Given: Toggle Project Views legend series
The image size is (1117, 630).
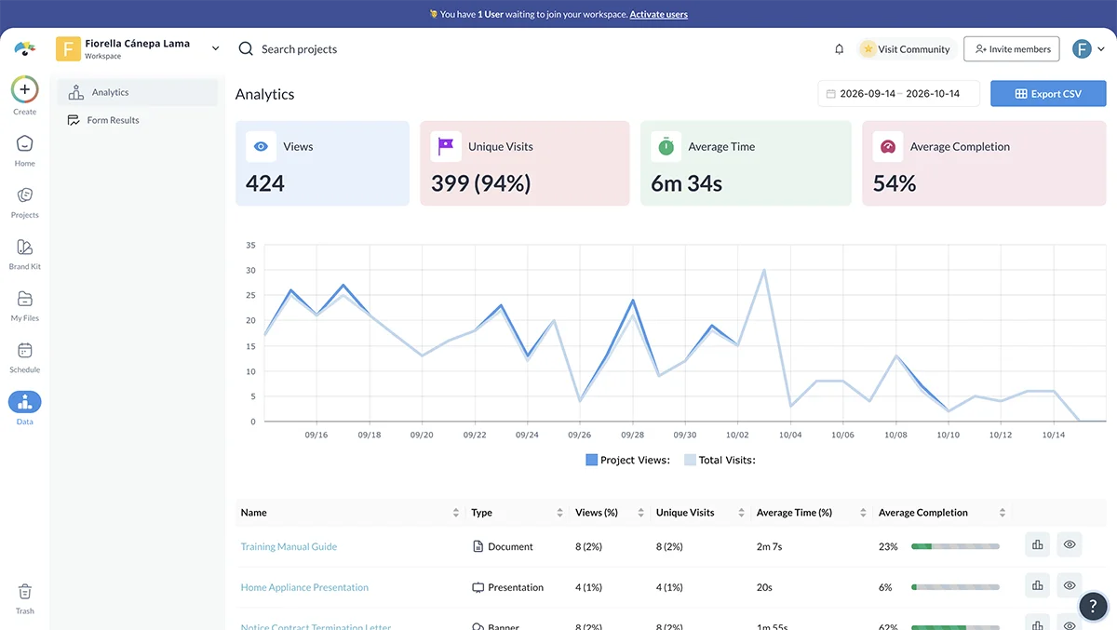Looking at the screenshot, I should tap(627, 460).
